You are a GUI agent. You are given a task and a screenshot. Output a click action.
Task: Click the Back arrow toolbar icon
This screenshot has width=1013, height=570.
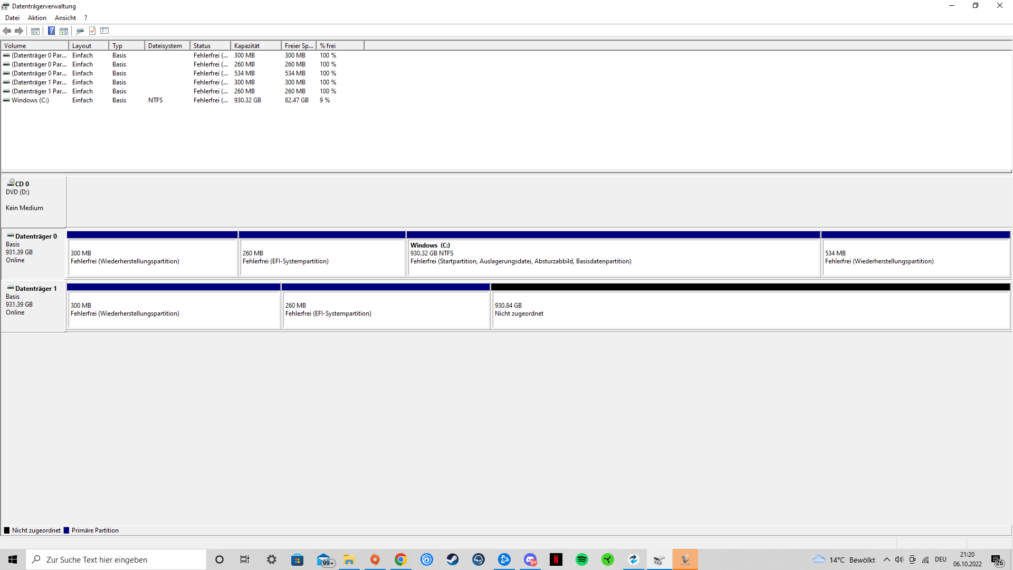tap(7, 31)
